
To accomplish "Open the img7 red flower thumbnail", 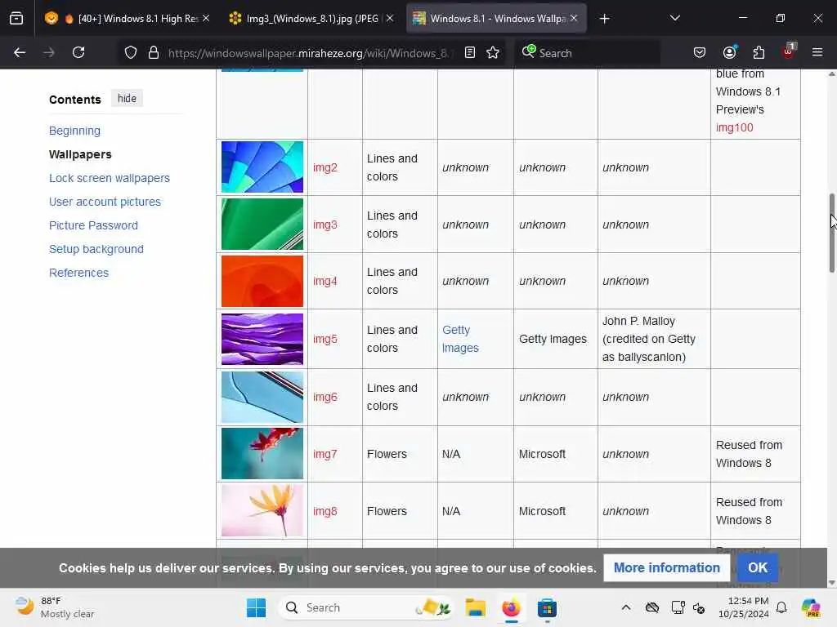I will point(262,454).
